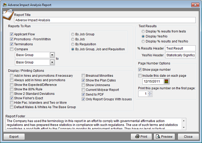202x143 pixels.
Task: Open the calendar date picker icon
Action: [166, 81]
